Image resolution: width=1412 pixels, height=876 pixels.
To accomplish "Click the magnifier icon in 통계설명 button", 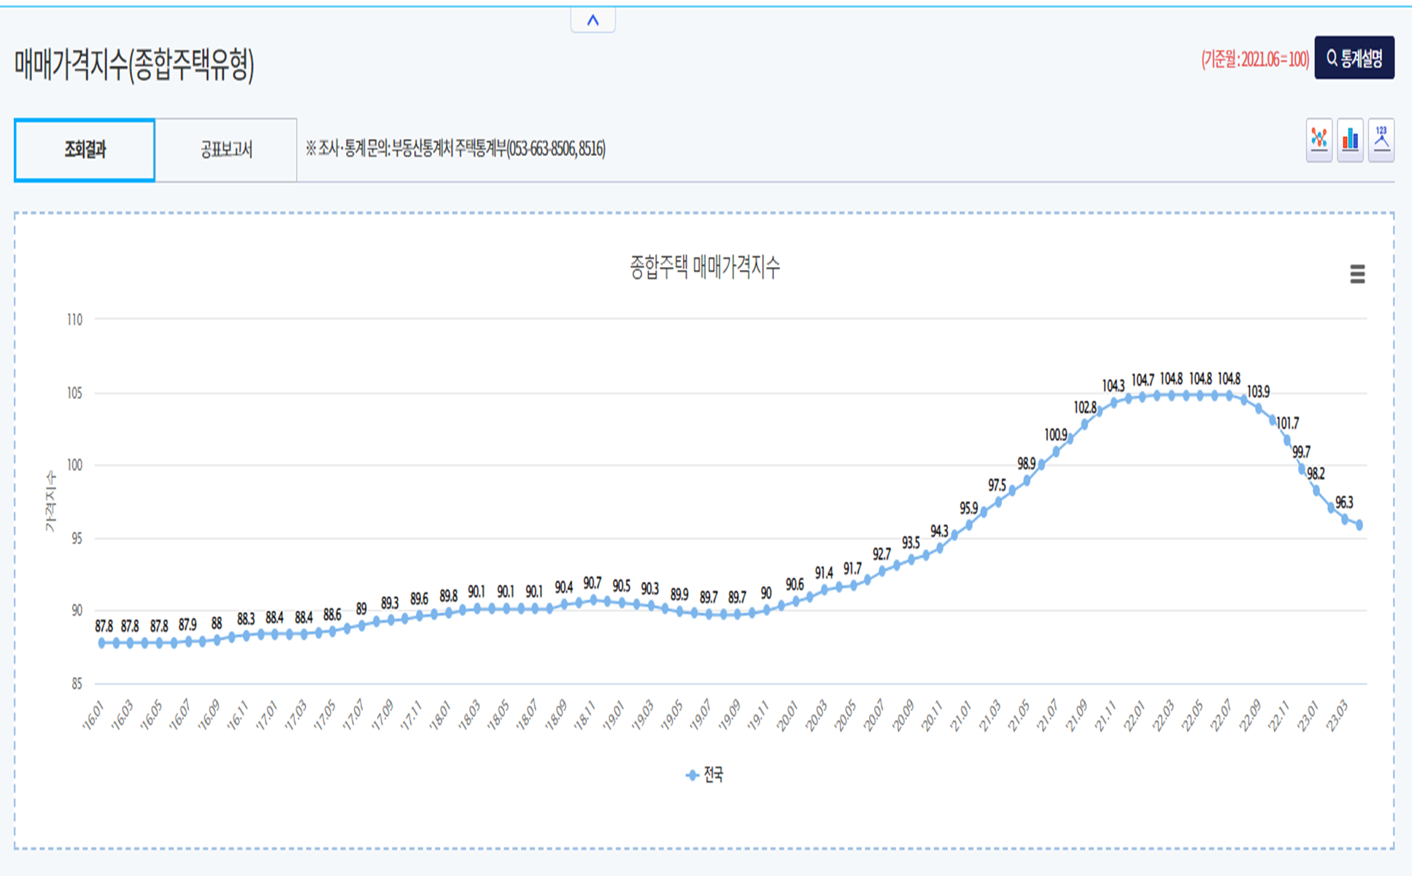I will (1332, 58).
